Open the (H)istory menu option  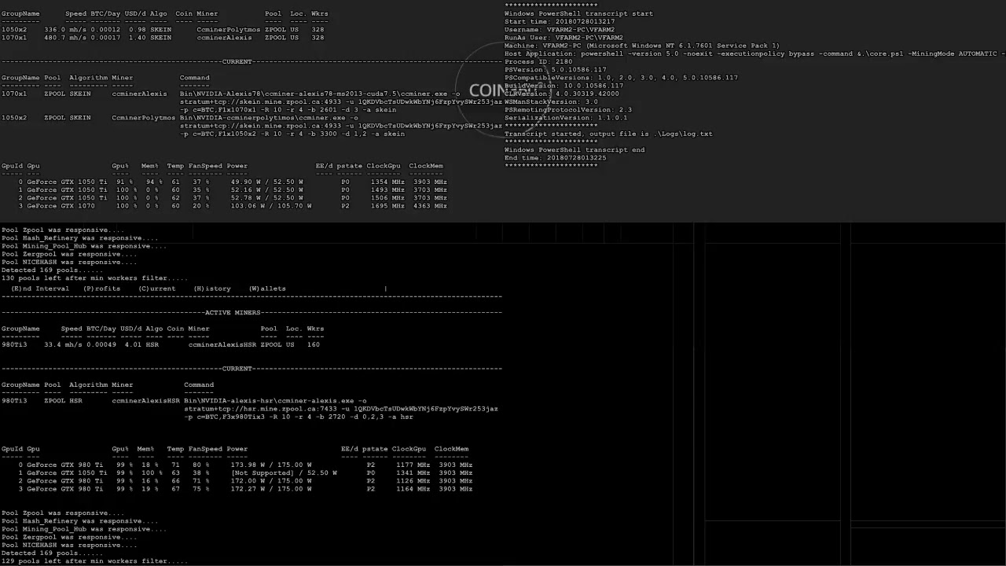[212, 289]
